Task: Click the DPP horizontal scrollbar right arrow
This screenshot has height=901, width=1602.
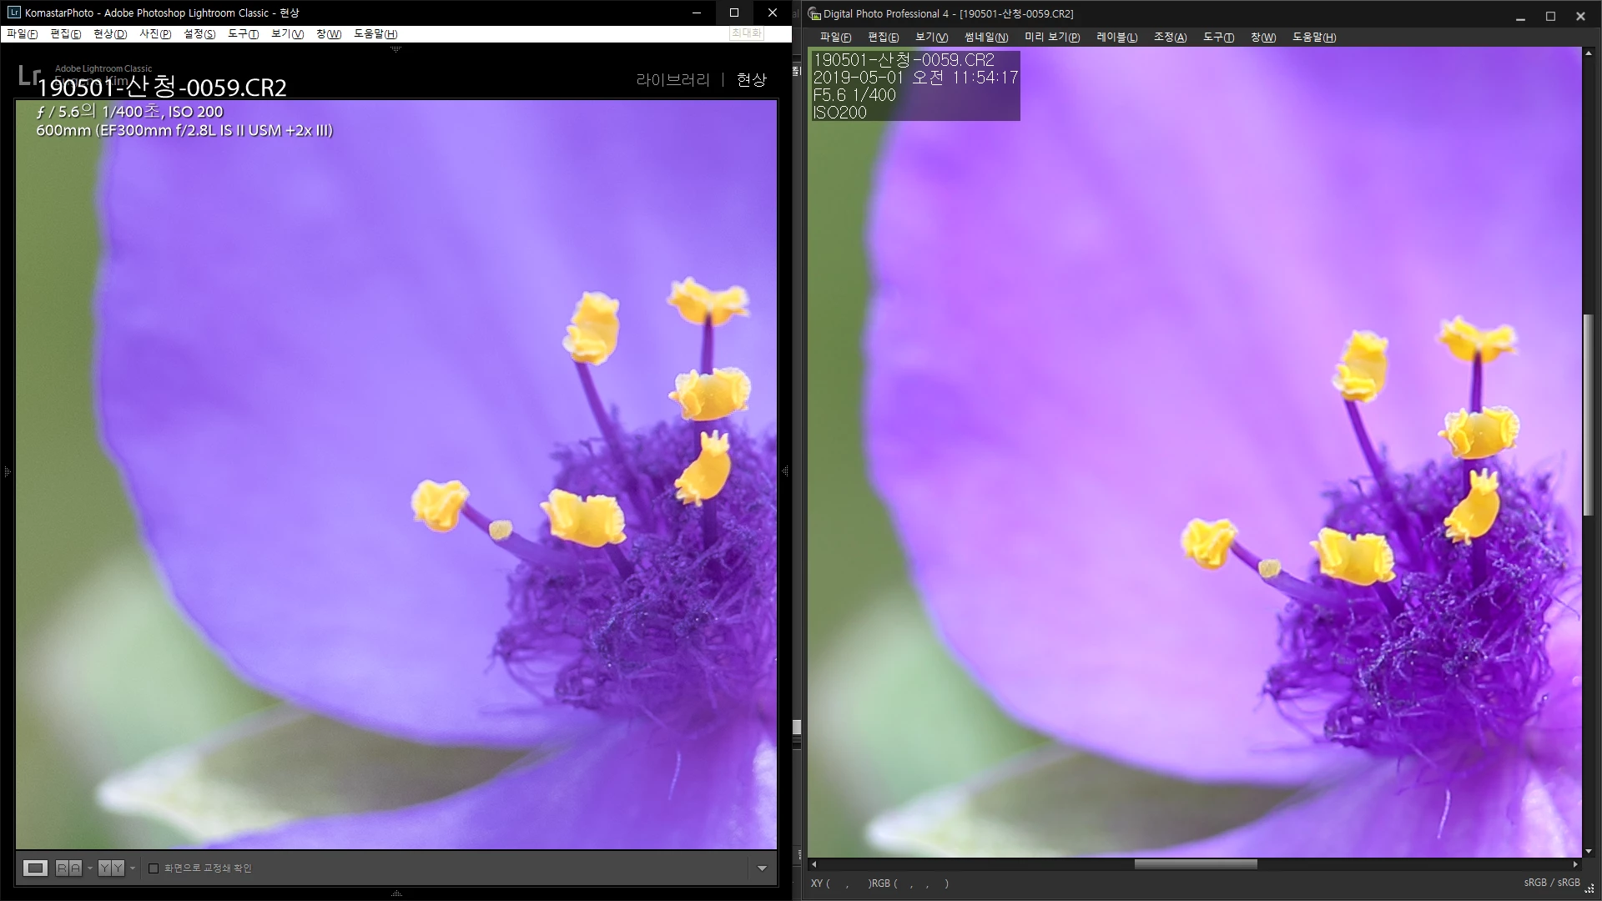Action: click(x=1575, y=864)
